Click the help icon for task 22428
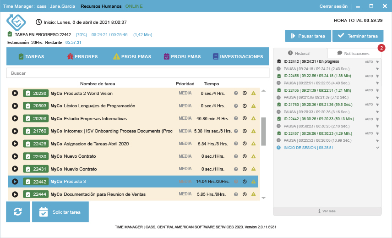392x238 pixels. click(x=236, y=144)
